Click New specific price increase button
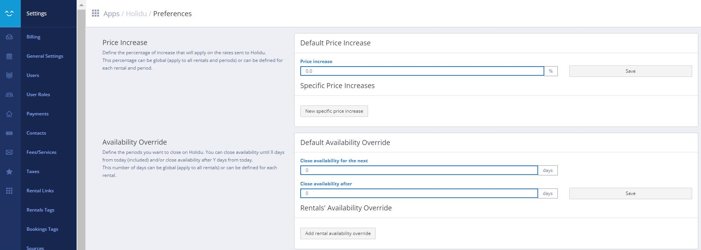The width and height of the screenshot is (701, 250). coord(334,111)
